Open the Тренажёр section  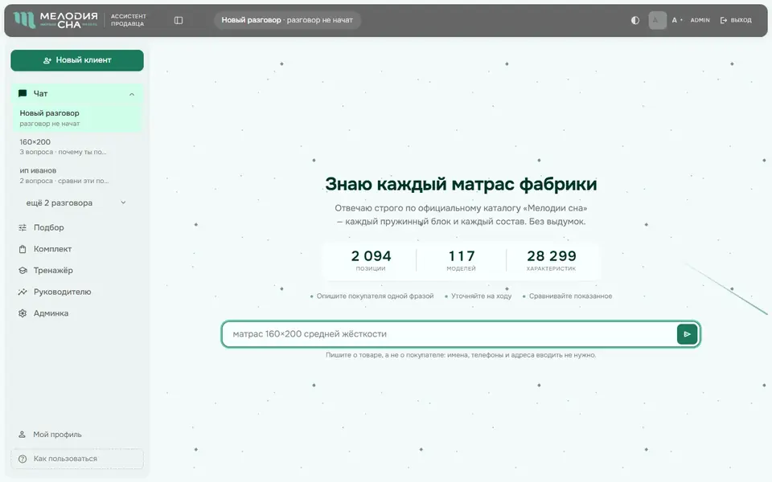click(77, 270)
